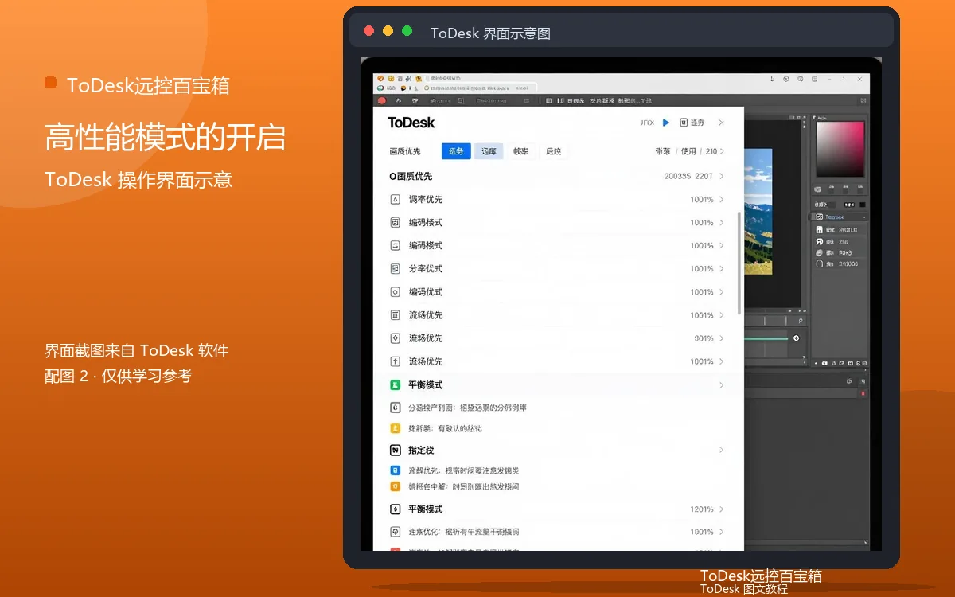Viewport: 955px width, 597px height.
Task: Click blue icon on the 逢解优先 line
Action: [395, 470]
